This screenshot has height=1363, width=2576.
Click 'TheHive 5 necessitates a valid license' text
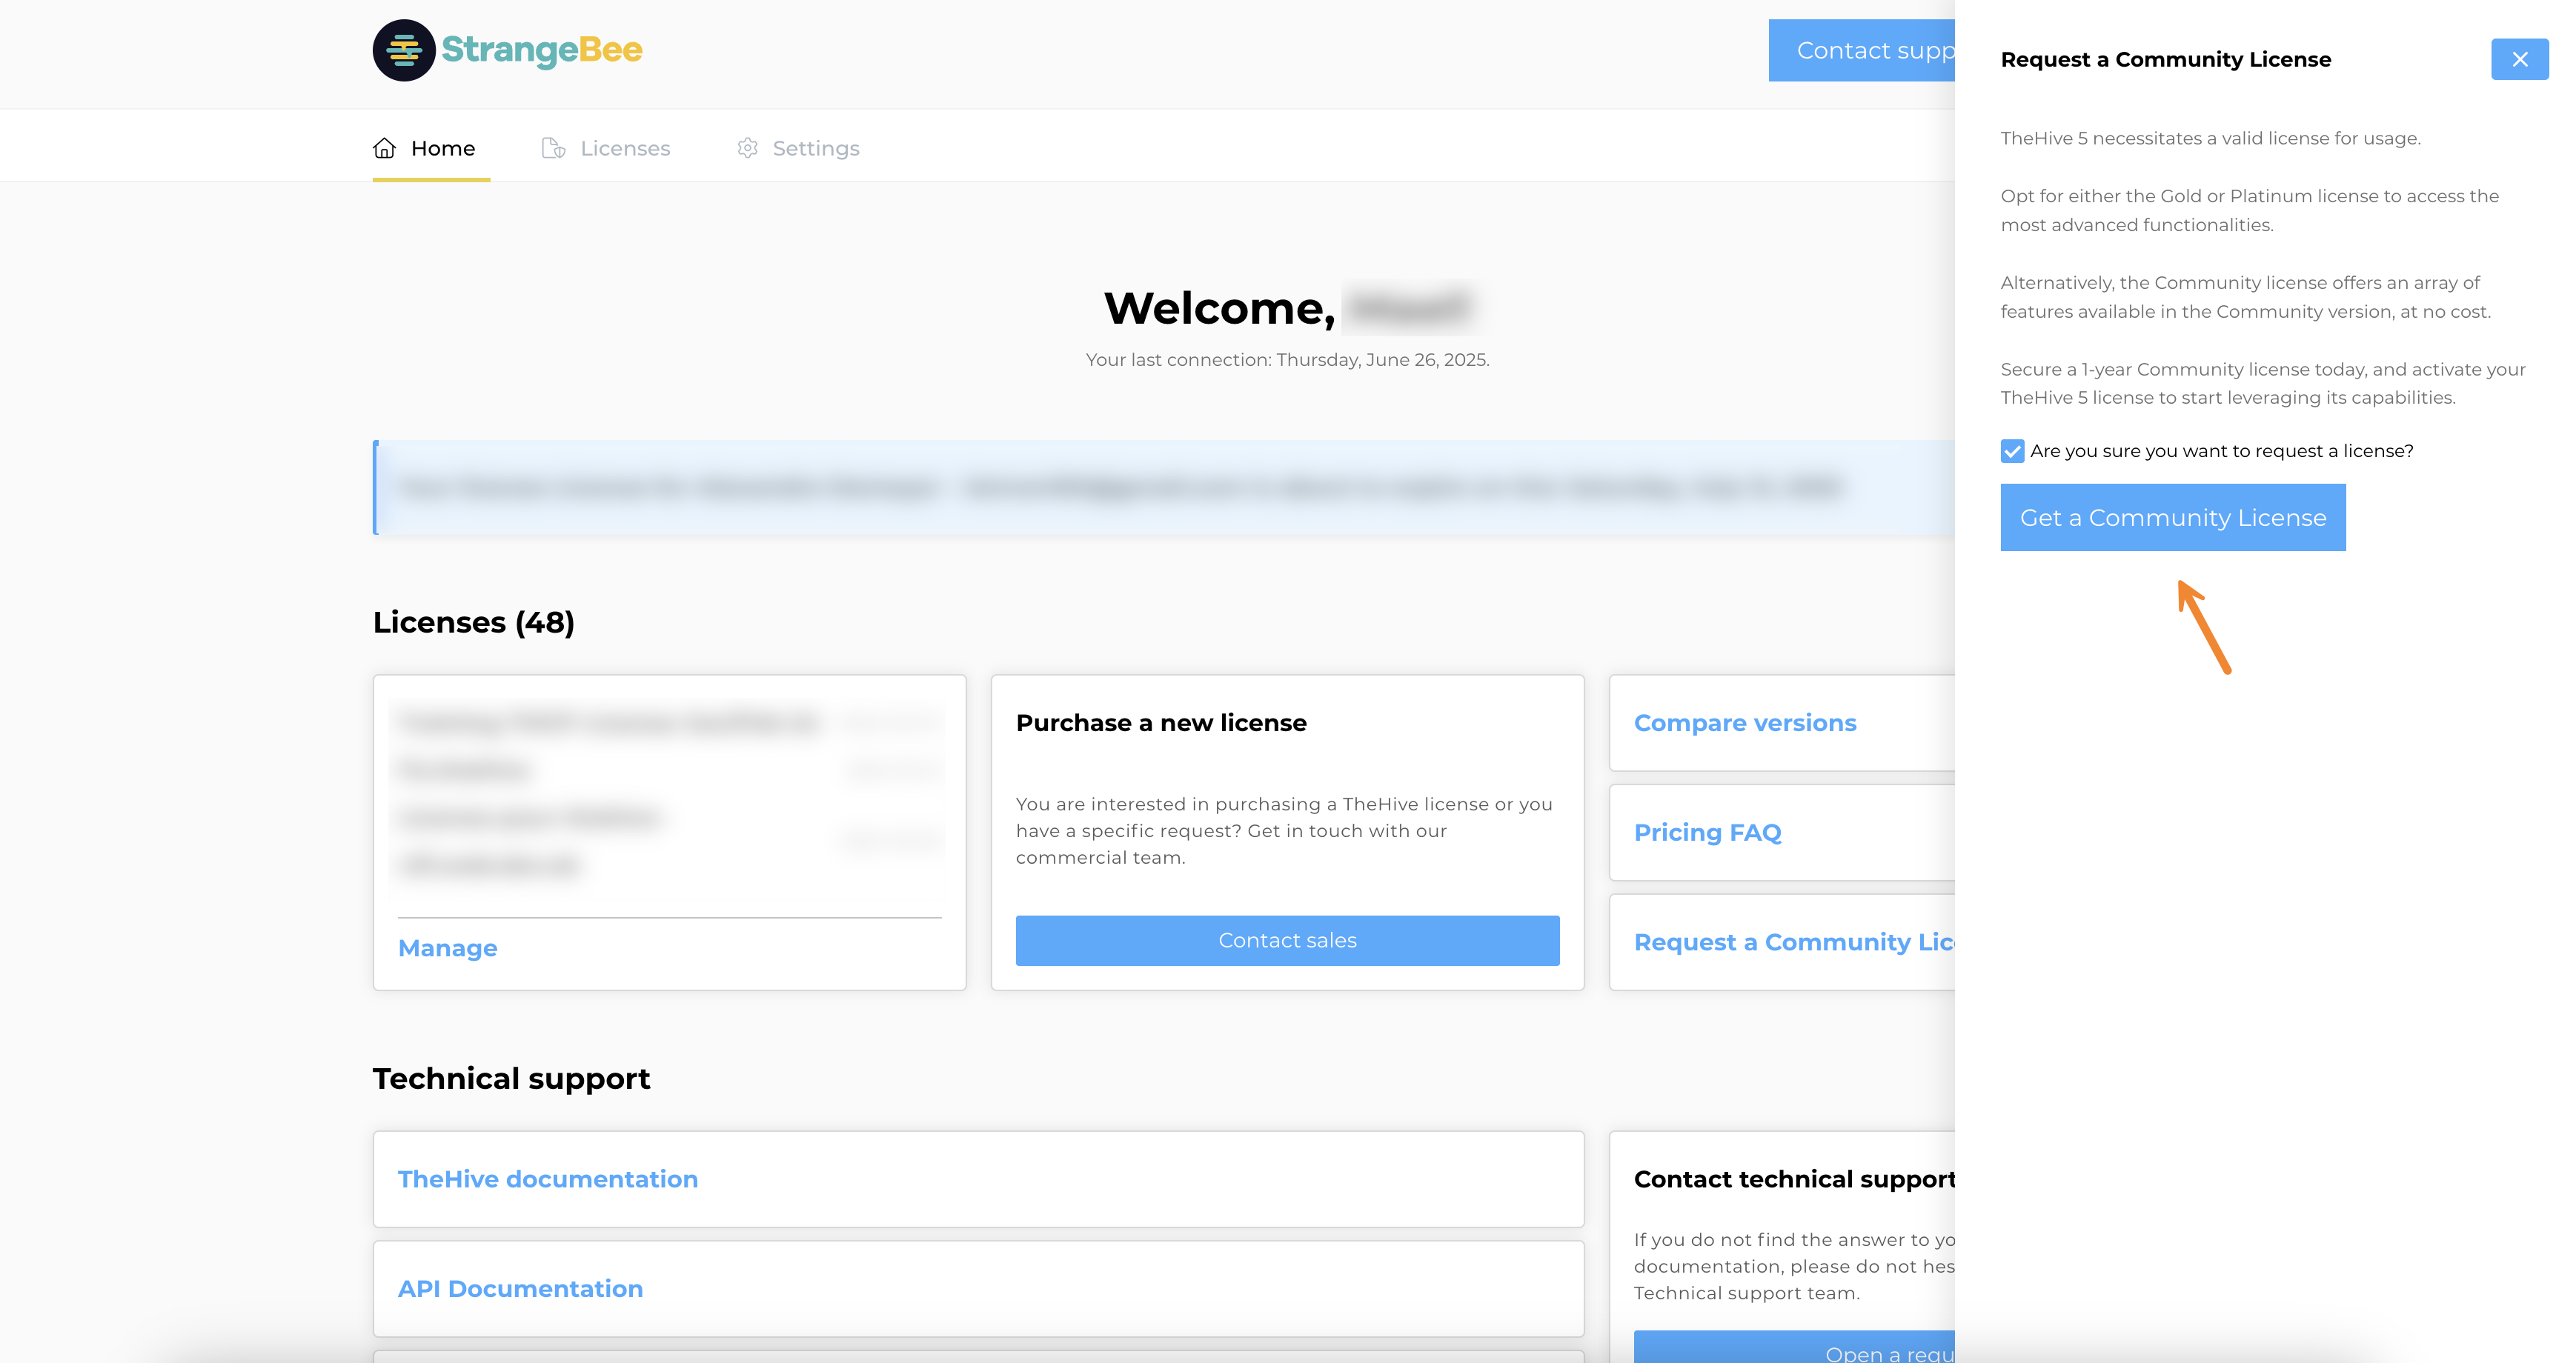[2211, 139]
